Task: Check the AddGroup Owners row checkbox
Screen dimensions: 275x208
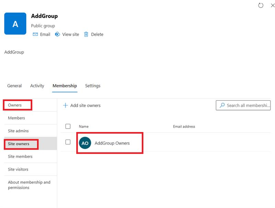Action: pyautogui.click(x=68, y=142)
